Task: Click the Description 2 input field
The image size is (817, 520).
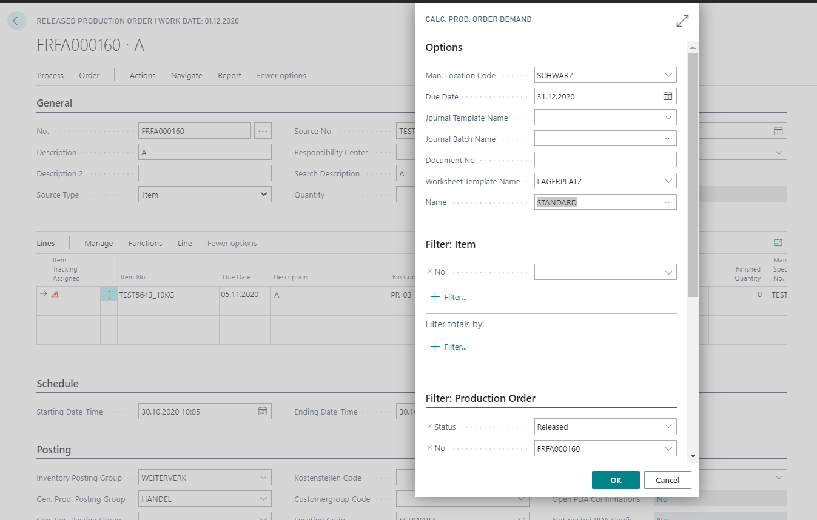Action: click(x=204, y=173)
